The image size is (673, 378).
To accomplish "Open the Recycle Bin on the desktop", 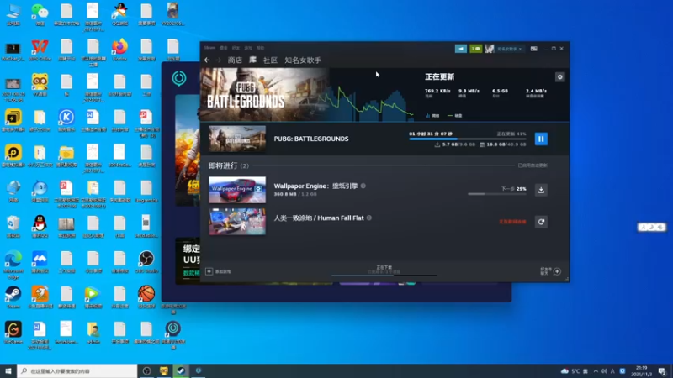I will (x=13, y=226).
